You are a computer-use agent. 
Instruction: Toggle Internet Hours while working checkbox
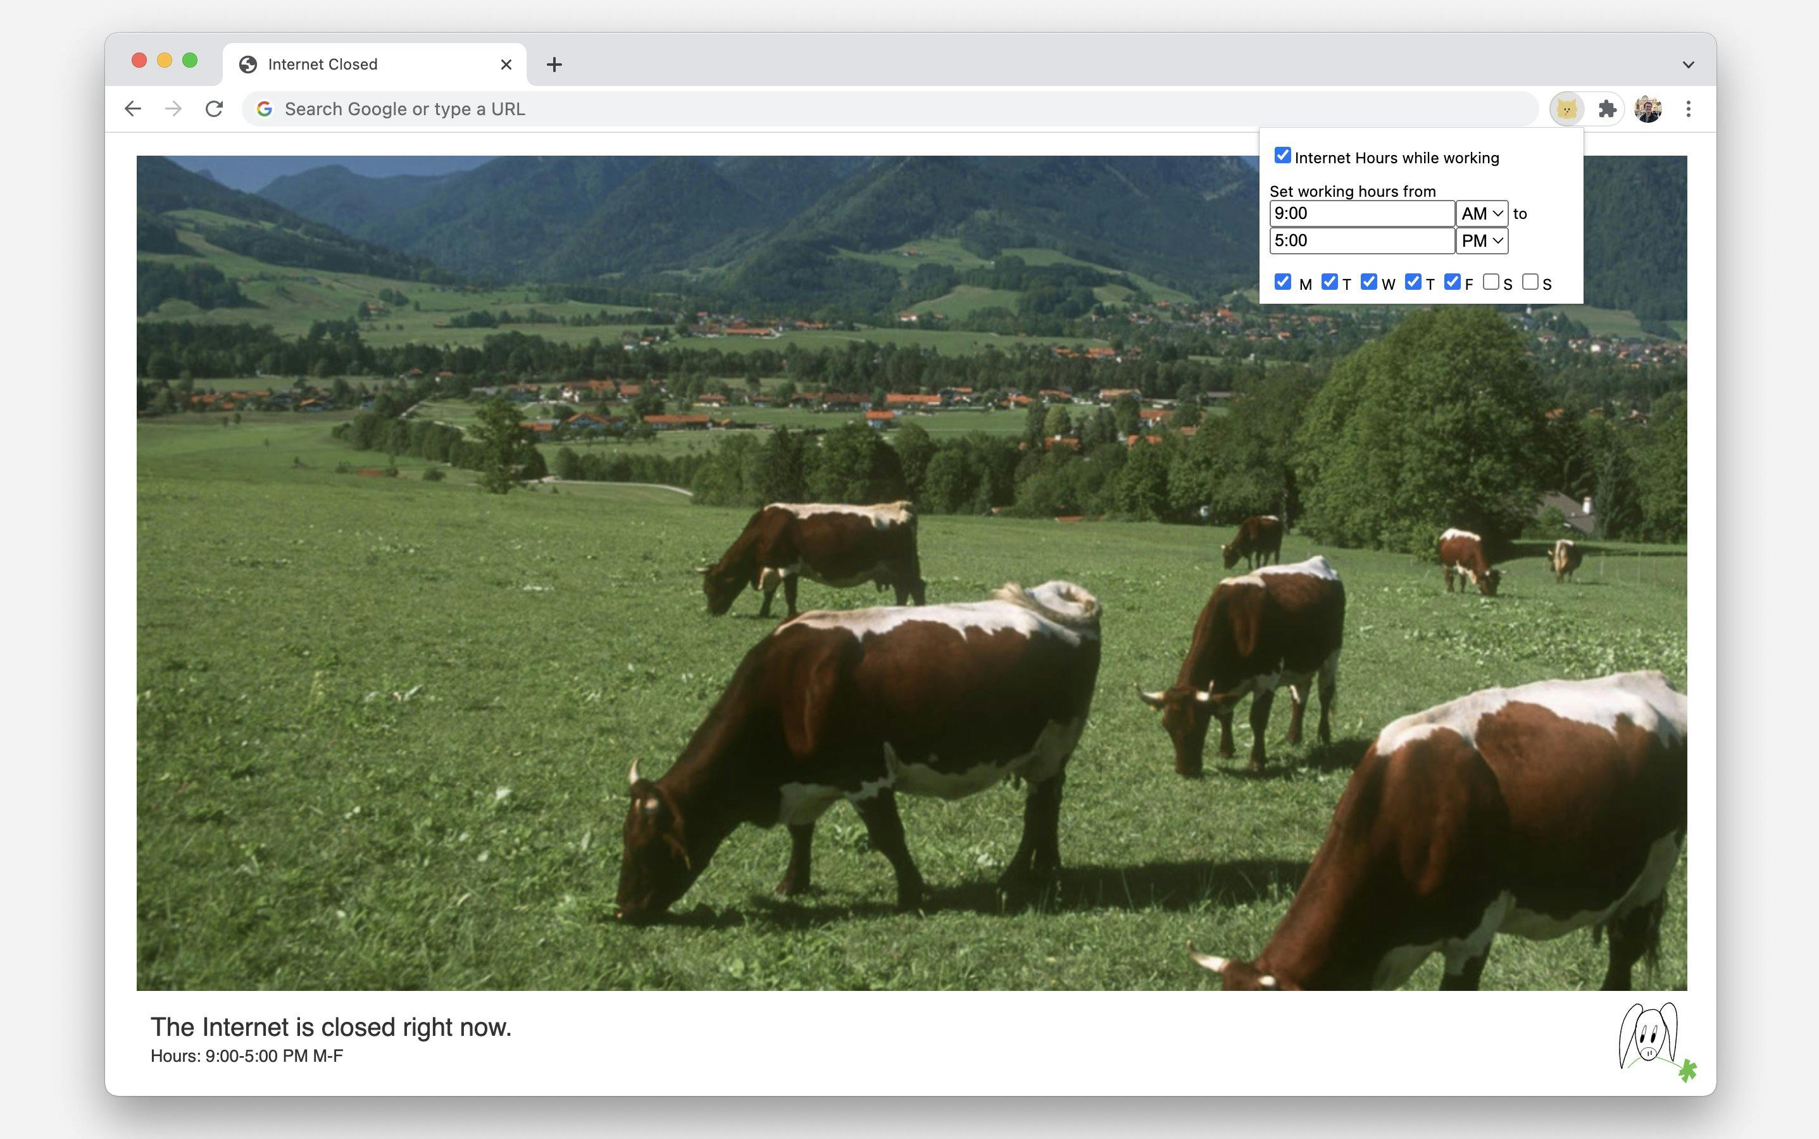pos(1282,155)
